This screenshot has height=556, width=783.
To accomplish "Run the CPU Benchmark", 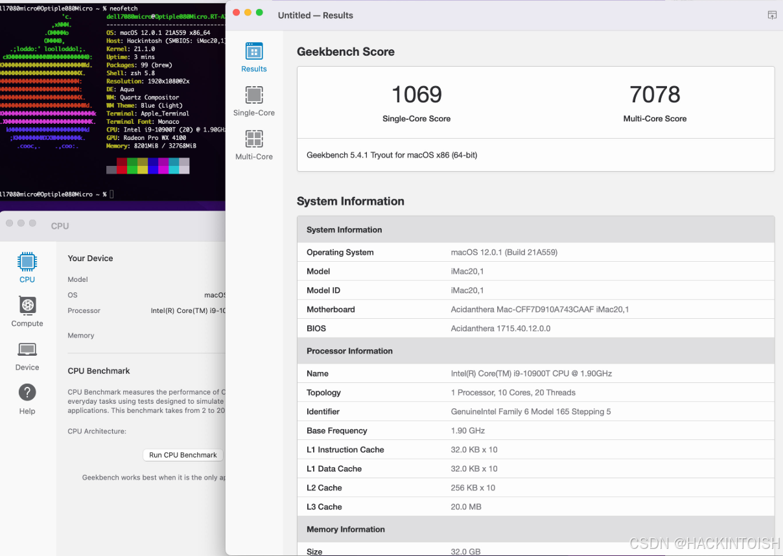I will coord(183,455).
